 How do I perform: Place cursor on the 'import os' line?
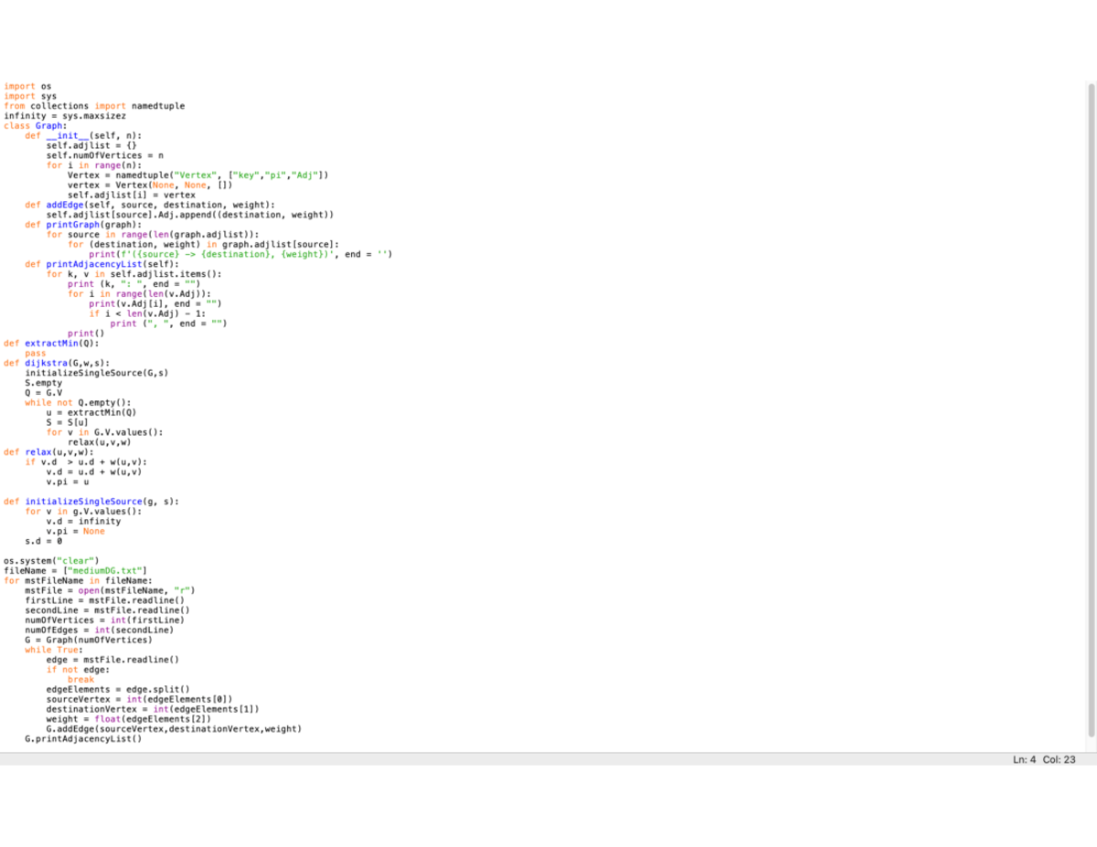(x=27, y=87)
